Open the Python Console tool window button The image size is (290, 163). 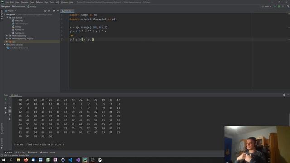tap(48, 153)
